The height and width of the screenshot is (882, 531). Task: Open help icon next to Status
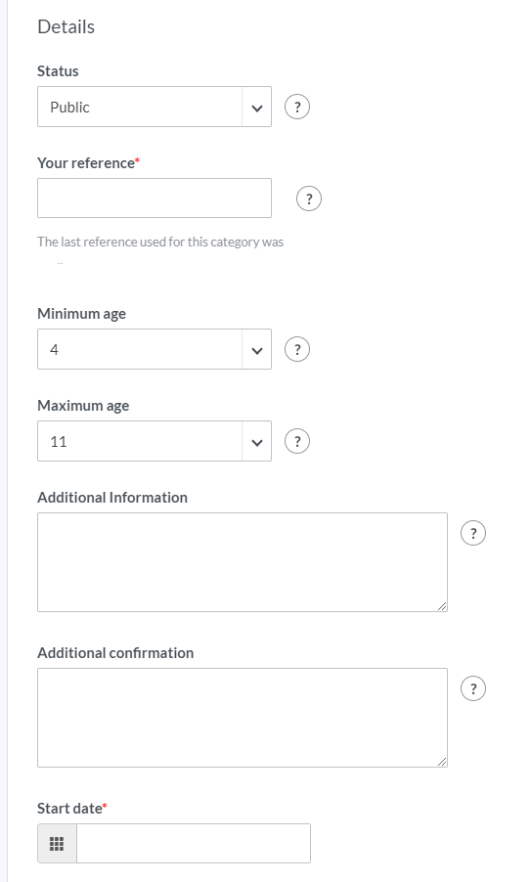[x=297, y=107]
